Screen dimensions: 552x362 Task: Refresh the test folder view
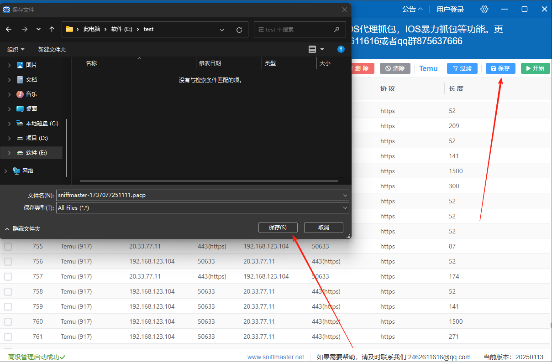[x=239, y=30]
